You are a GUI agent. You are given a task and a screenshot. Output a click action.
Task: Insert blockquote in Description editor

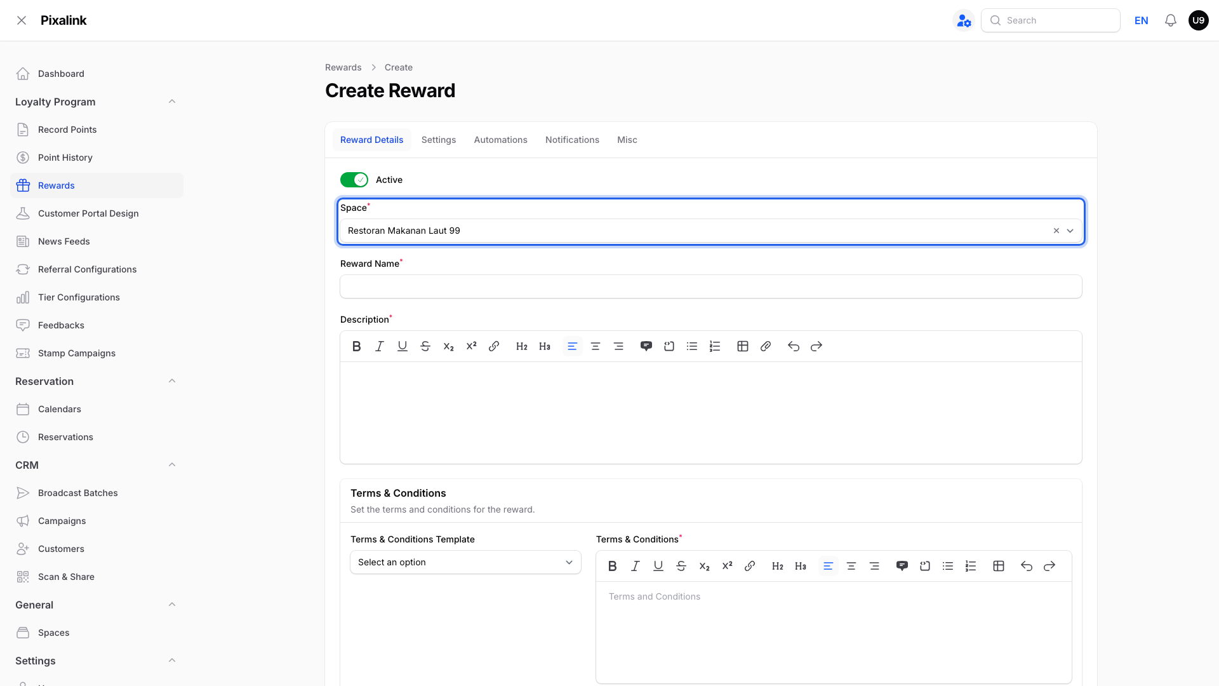(646, 346)
